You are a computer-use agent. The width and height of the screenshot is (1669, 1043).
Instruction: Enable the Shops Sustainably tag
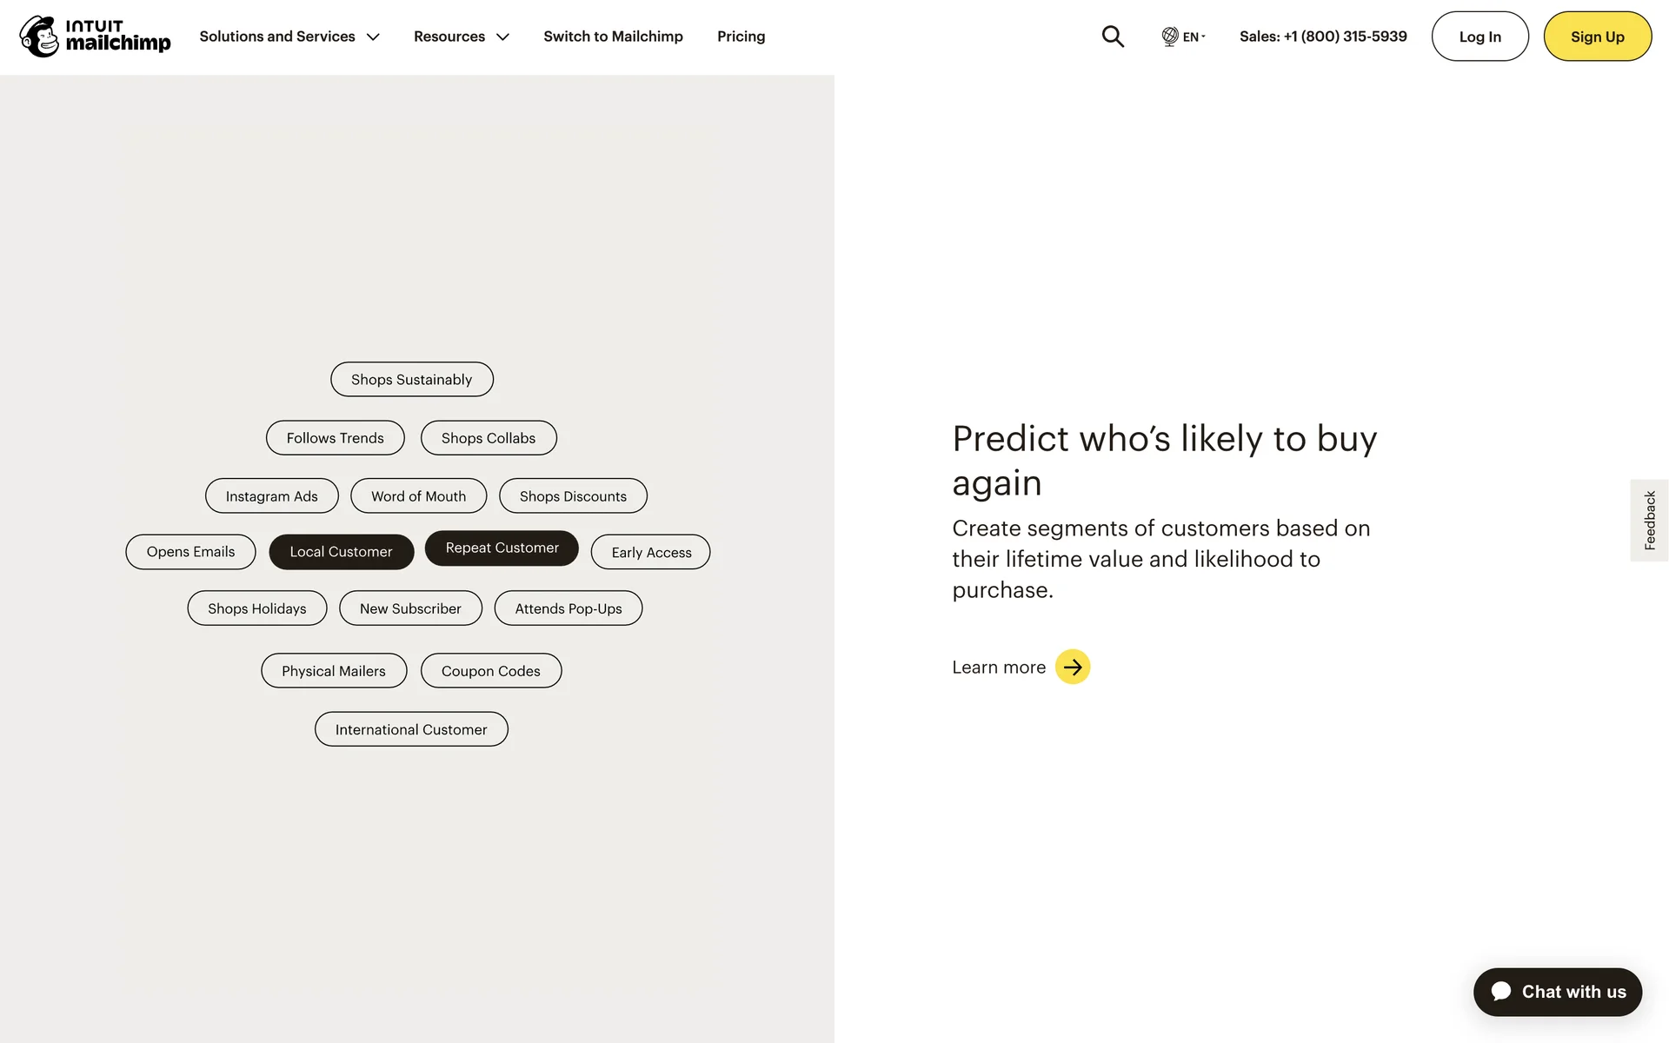tap(411, 380)
